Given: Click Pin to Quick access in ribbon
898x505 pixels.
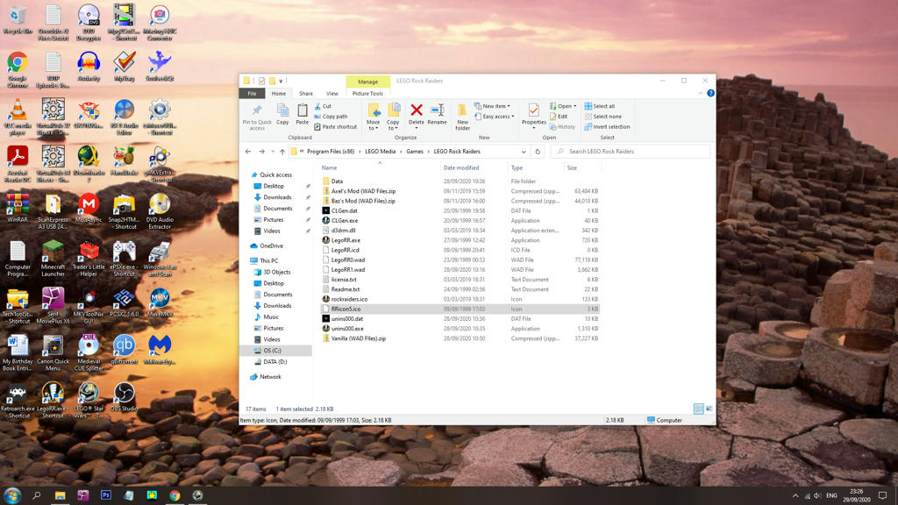Looking at the screenshot, I should coord(257,117).
